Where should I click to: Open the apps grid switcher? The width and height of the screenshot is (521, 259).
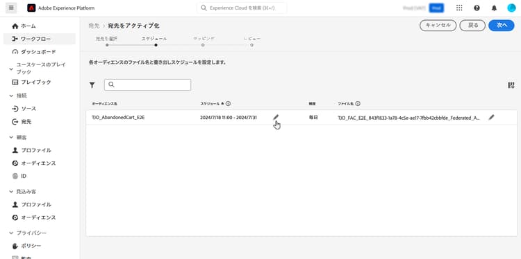(x=459, y=8)
